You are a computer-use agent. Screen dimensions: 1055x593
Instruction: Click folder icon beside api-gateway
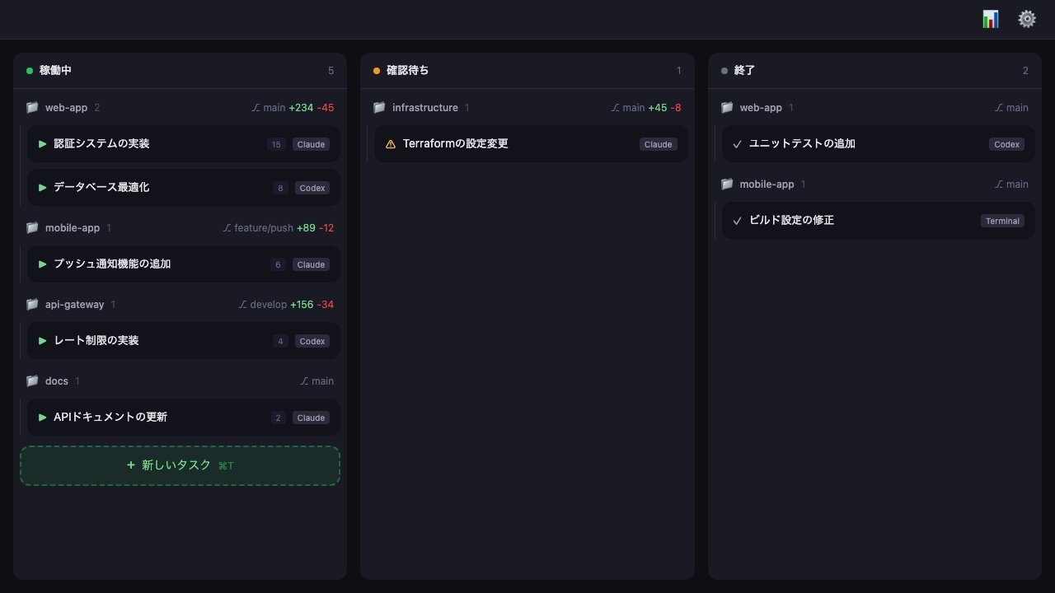click(32, 304)
